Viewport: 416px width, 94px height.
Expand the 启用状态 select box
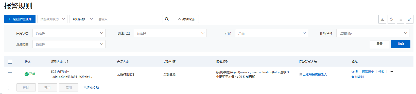pos(69,33)
